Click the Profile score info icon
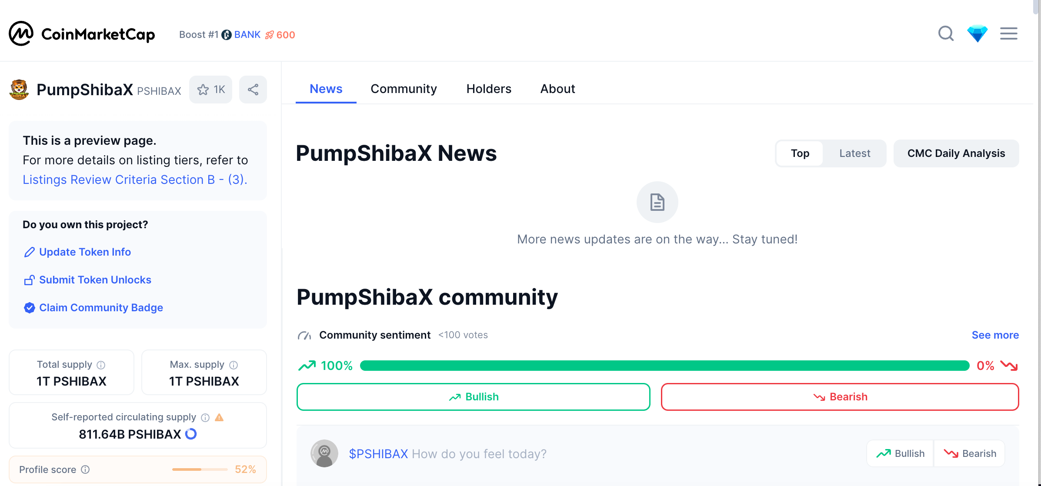 [x=86, y=469]
